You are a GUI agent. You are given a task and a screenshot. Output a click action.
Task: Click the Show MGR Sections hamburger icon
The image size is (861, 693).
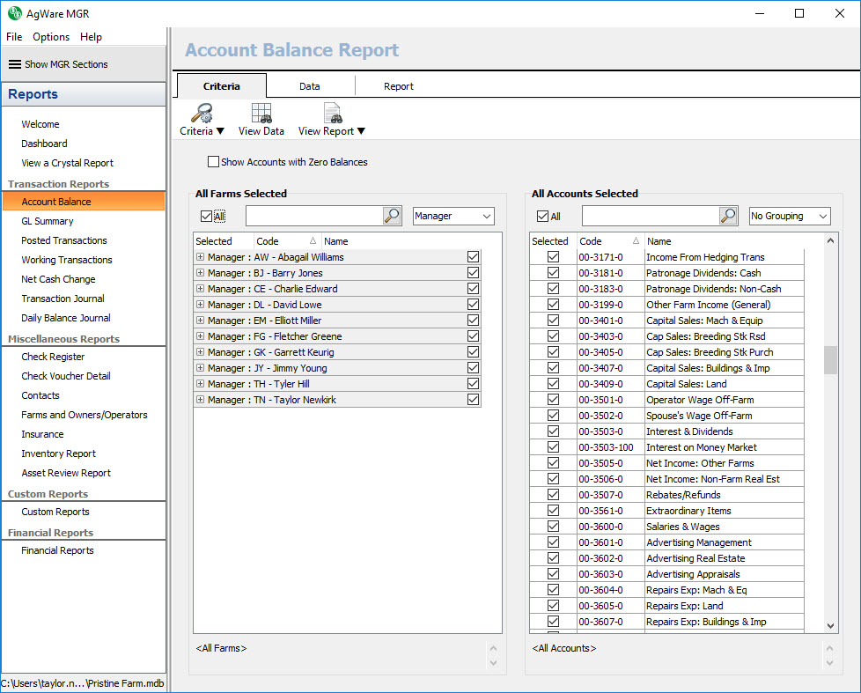pyautogui.click(x=14, y=64)
